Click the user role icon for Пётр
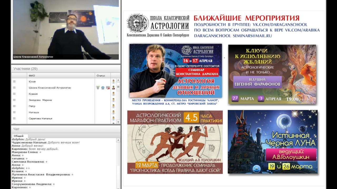Screen dimensions: 337x189 (113, 106)
